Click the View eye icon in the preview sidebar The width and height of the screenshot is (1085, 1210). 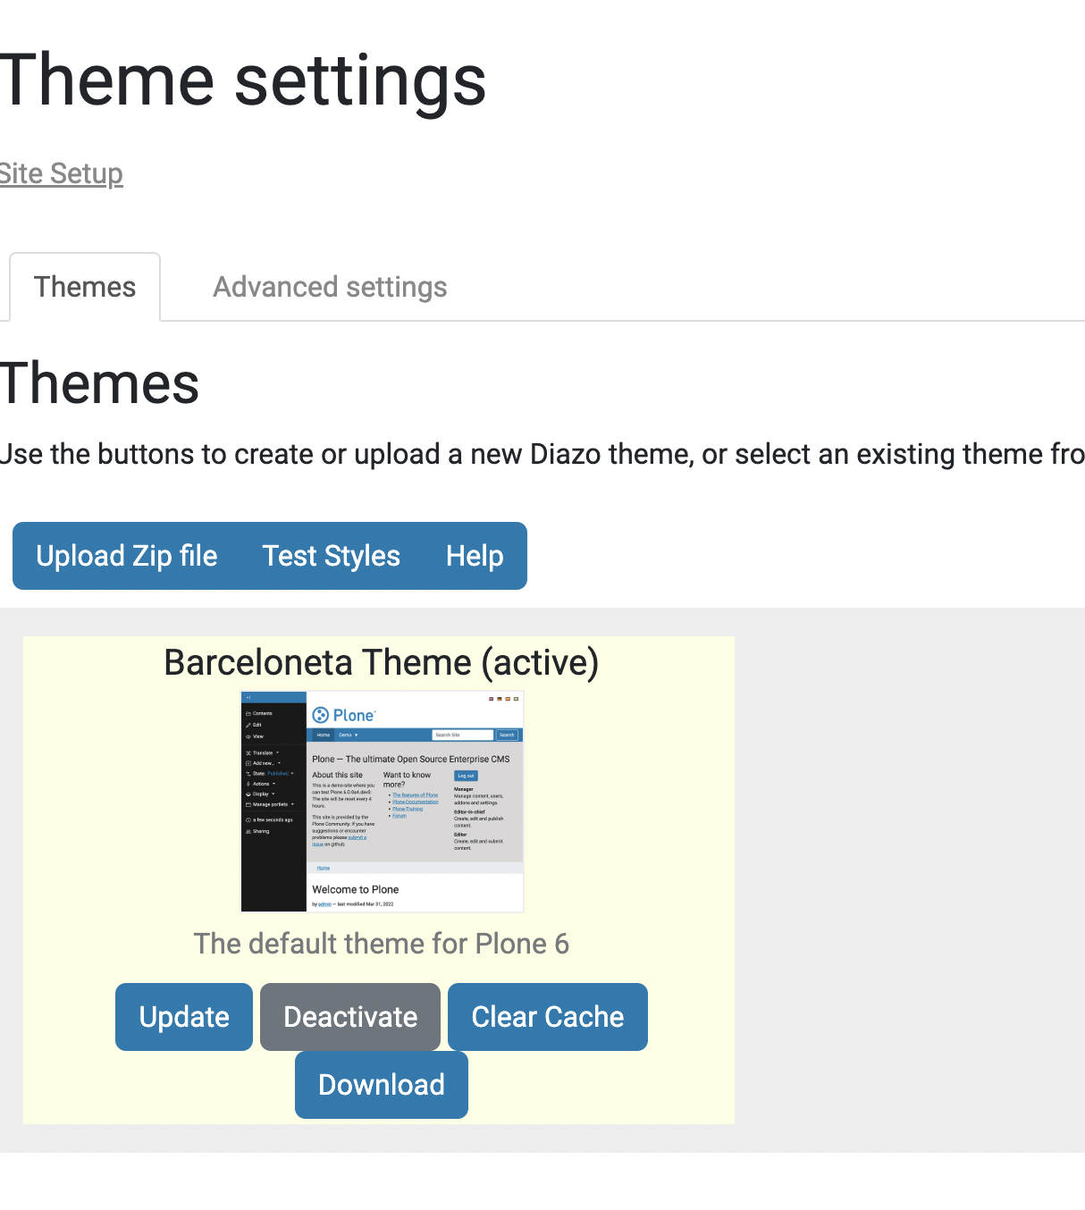(247, 736)
